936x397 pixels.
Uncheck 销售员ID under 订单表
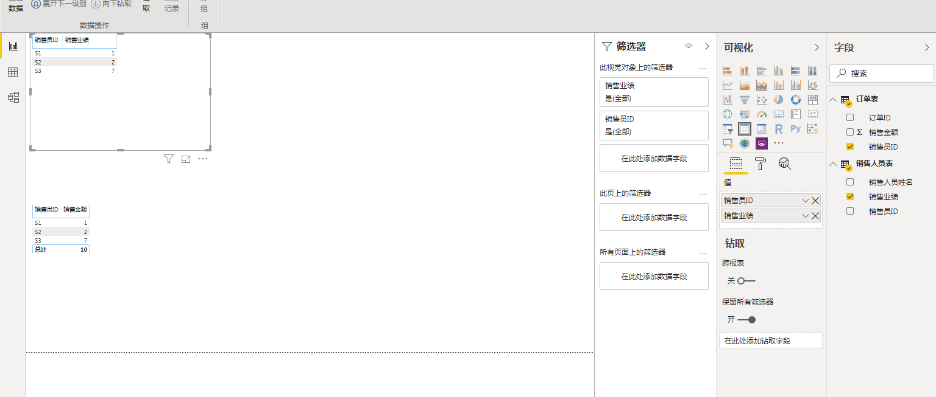(x=850, y=147)
